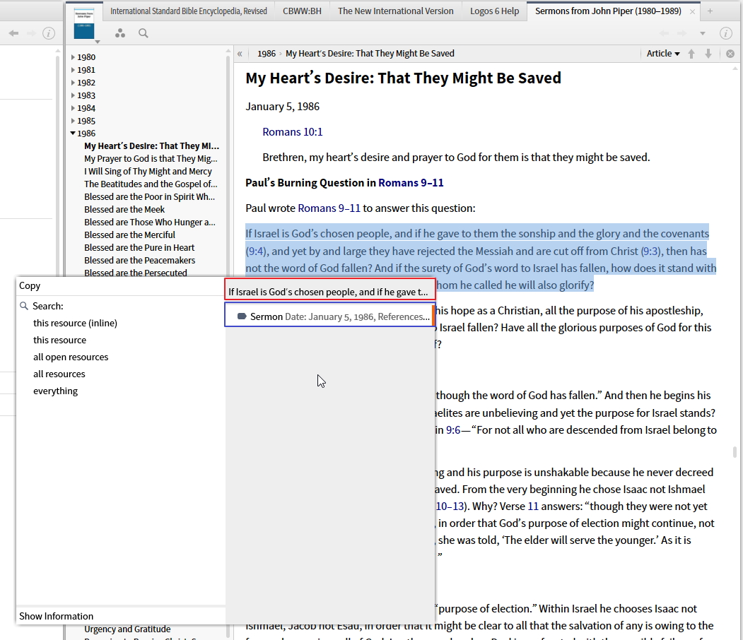Select 'this resource' search option
Image resolution: width=743 pixels, height=640 pixels.
point(59,340)
